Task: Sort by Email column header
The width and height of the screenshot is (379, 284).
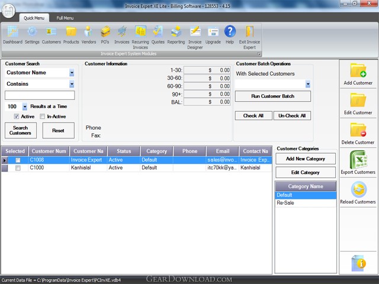Action: (223, 151)
